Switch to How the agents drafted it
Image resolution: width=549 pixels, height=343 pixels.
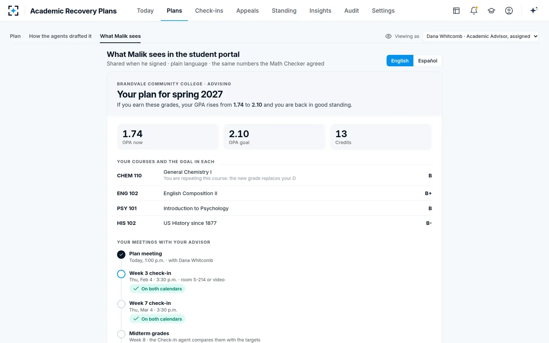60,36
